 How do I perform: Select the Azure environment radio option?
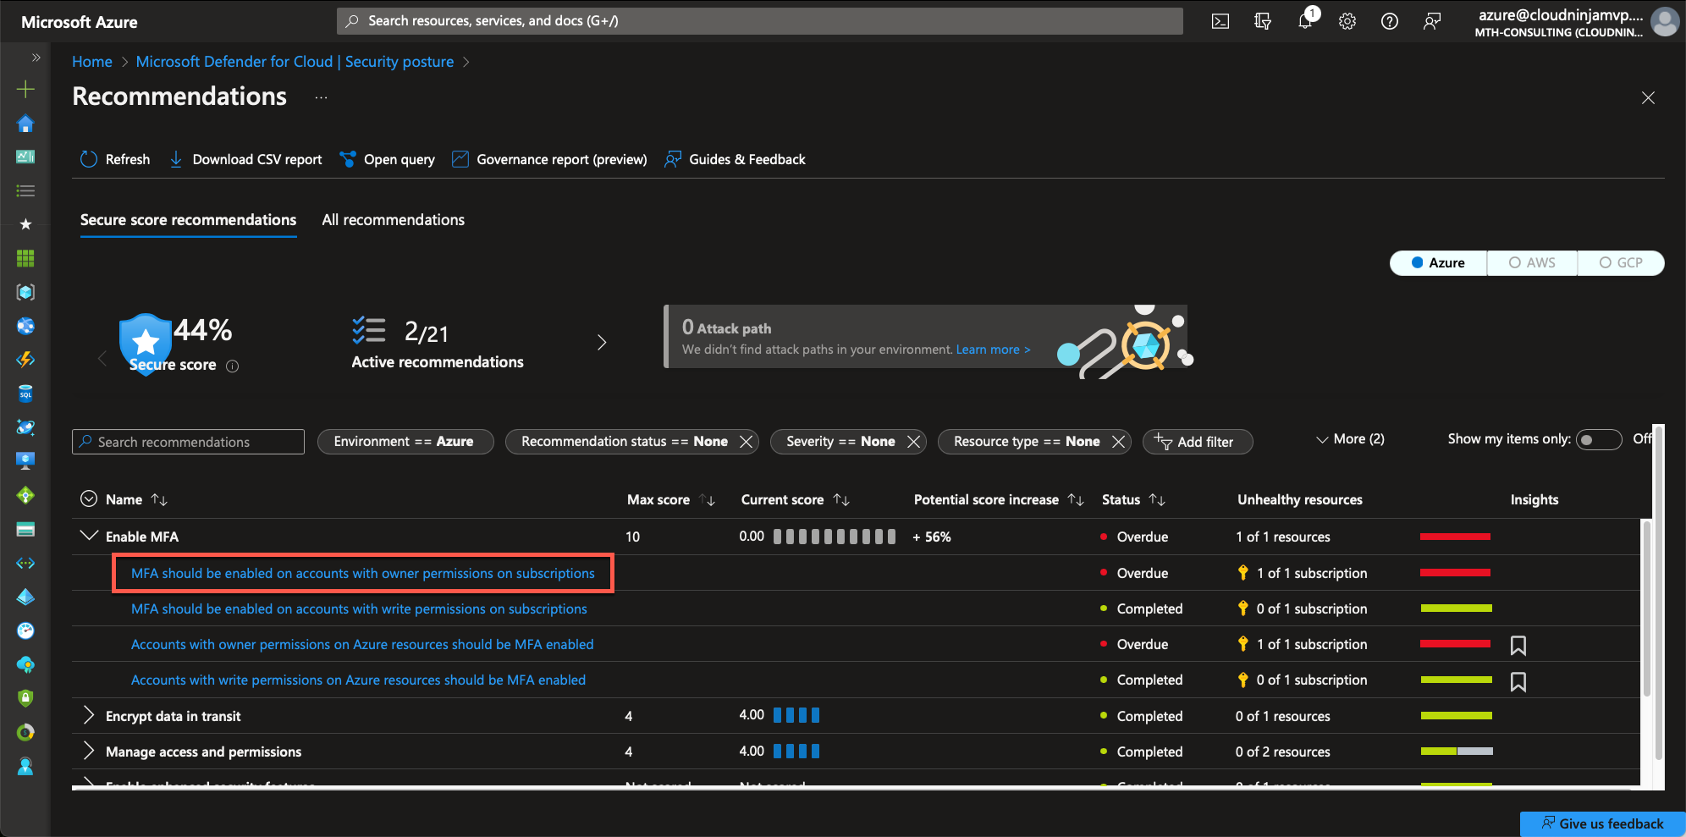1438,263
